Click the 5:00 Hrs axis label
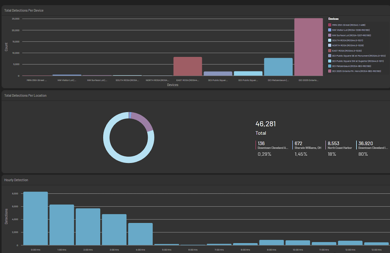Screen dimensions: 390x253 coord(167,250)
